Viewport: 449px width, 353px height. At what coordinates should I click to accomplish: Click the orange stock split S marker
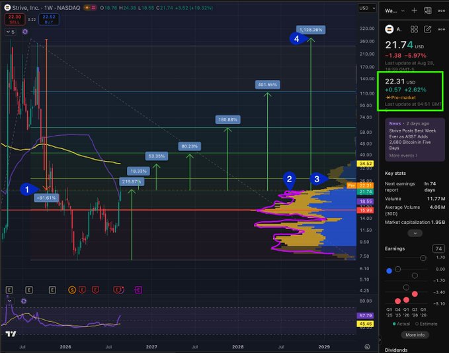(x=72, y=290)
